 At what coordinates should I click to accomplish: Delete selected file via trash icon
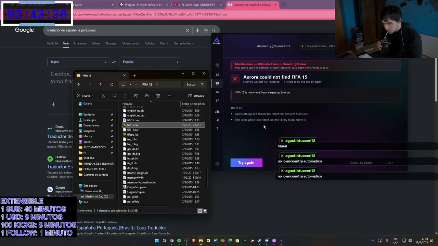(158, 96)
